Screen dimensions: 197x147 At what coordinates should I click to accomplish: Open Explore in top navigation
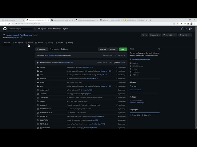tap(65, 29)
